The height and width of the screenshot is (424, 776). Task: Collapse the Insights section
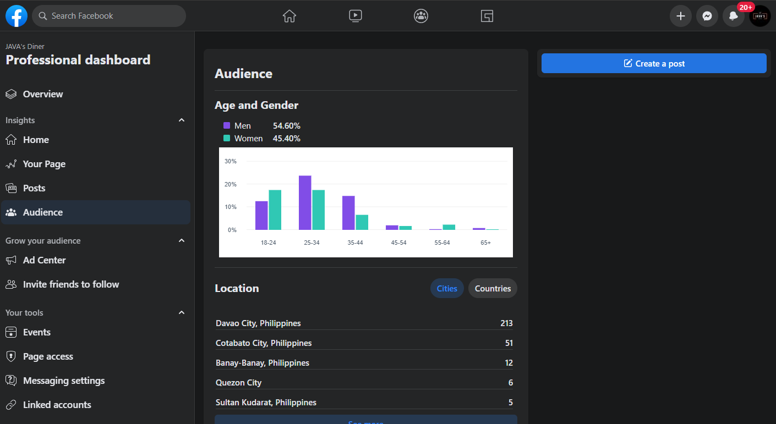coord(182,120)
